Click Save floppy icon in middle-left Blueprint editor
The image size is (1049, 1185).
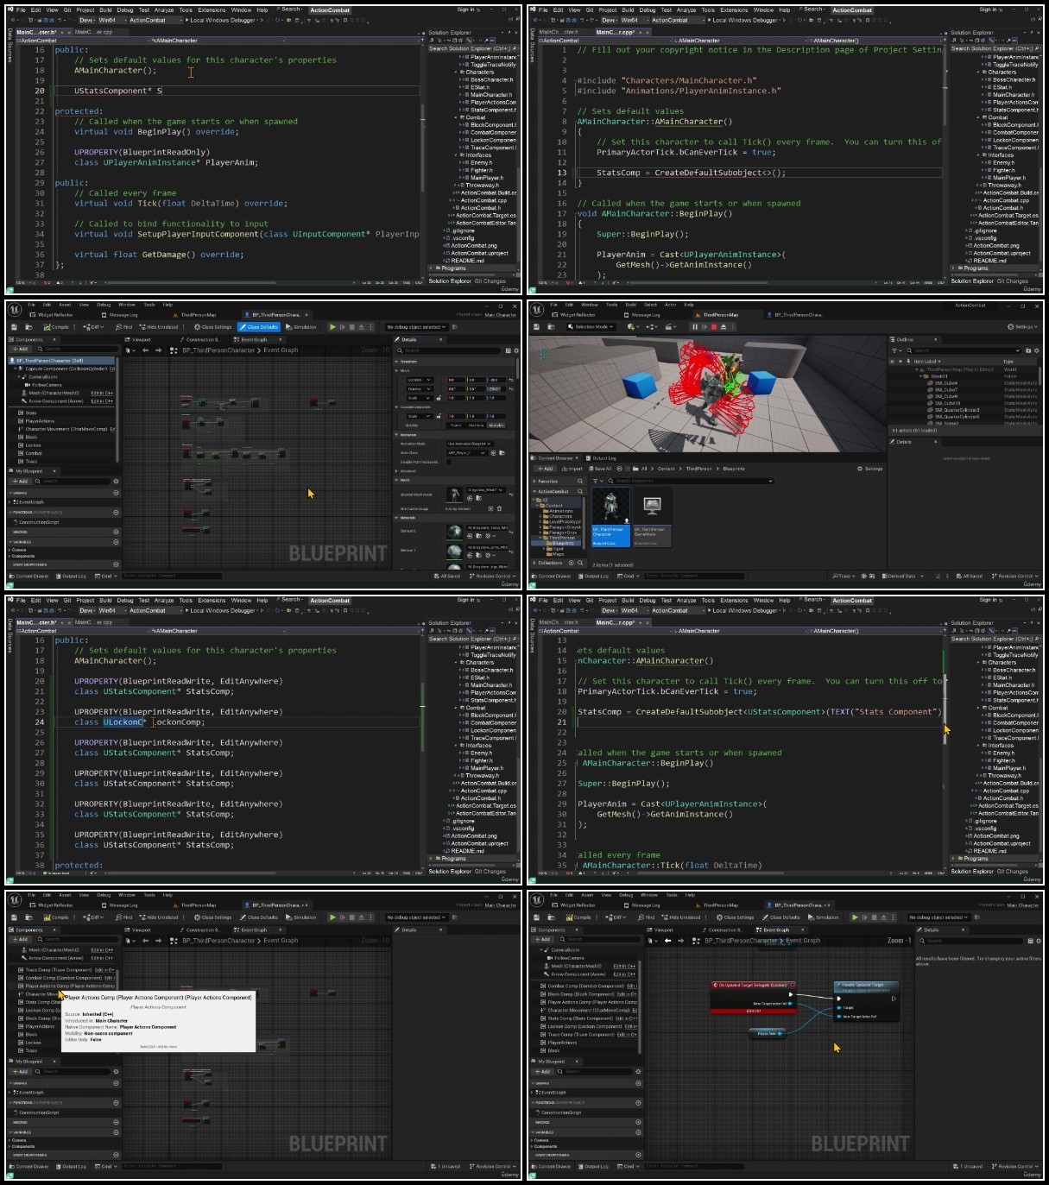point(14,327)
